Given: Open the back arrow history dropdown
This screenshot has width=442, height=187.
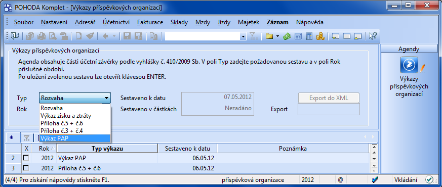Looking at the screenshot, I should 114,36.
